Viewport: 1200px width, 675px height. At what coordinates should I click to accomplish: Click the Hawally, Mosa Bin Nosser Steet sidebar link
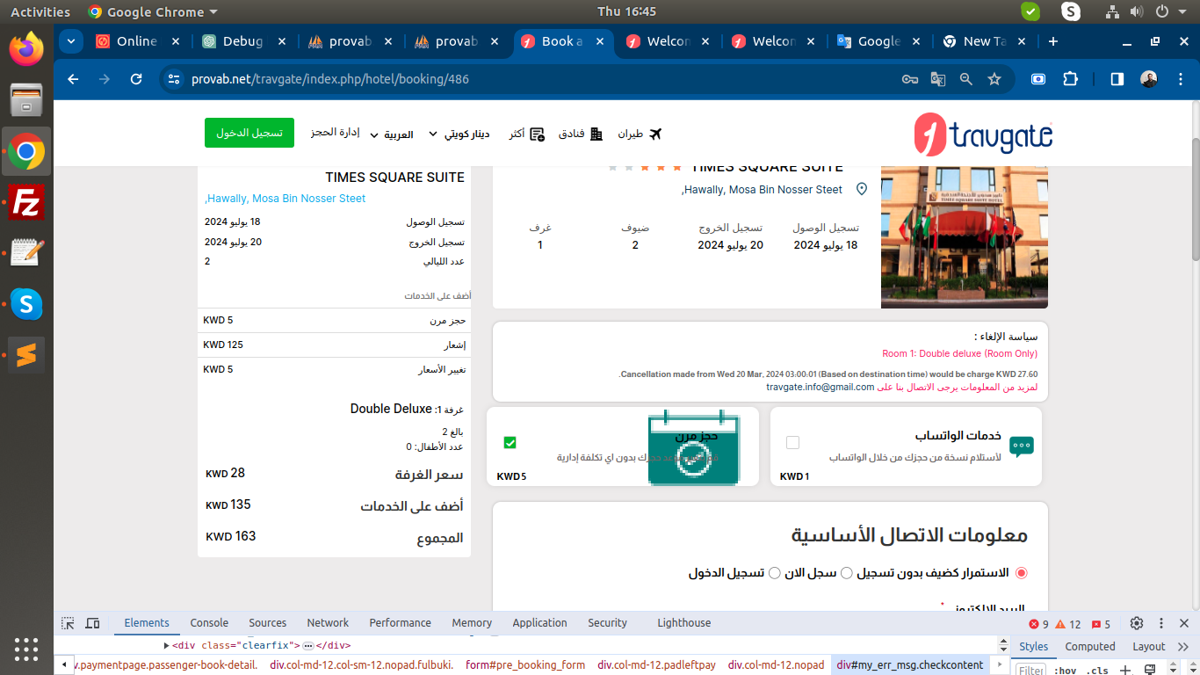coord(286,199)
